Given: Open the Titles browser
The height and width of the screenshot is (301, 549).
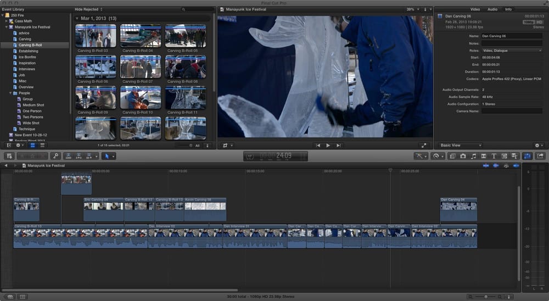Looking at the screenshot, I should coord(494,157).
